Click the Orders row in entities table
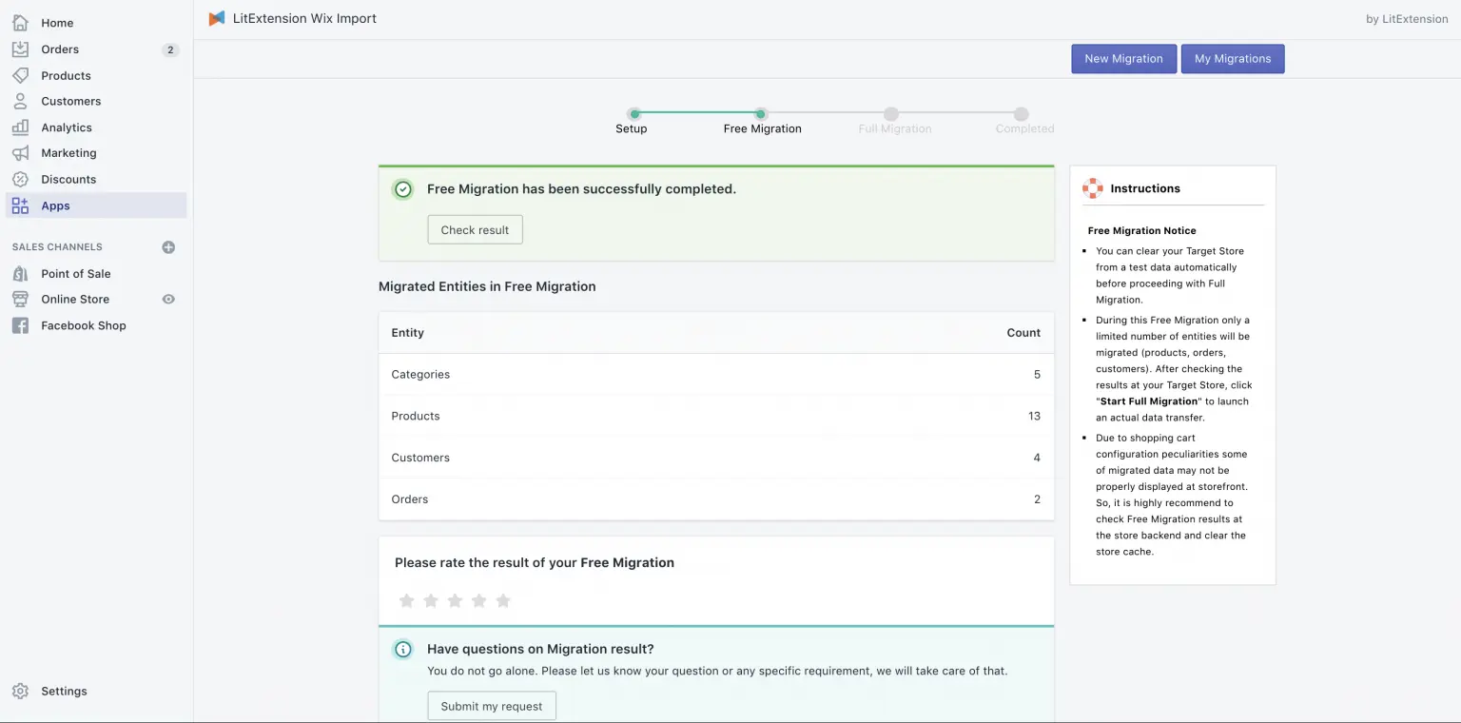The height and width of the screenshot is (723, 1461). click(x=716, y=499)
